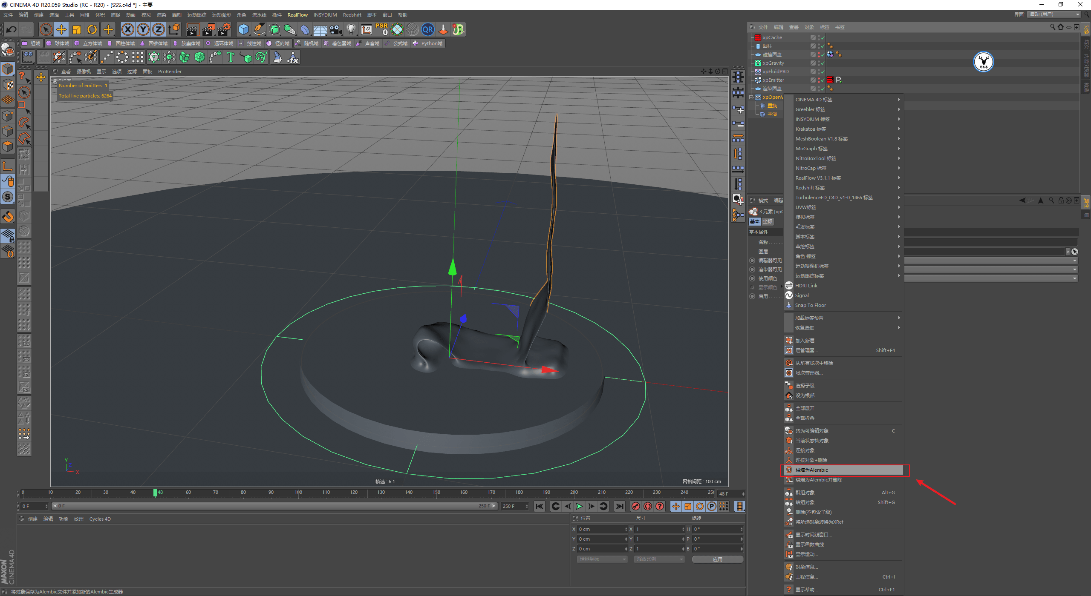Enable the 编辑器可见 radio button
This screenshot has width=1091, height=596.
(752, 261)
